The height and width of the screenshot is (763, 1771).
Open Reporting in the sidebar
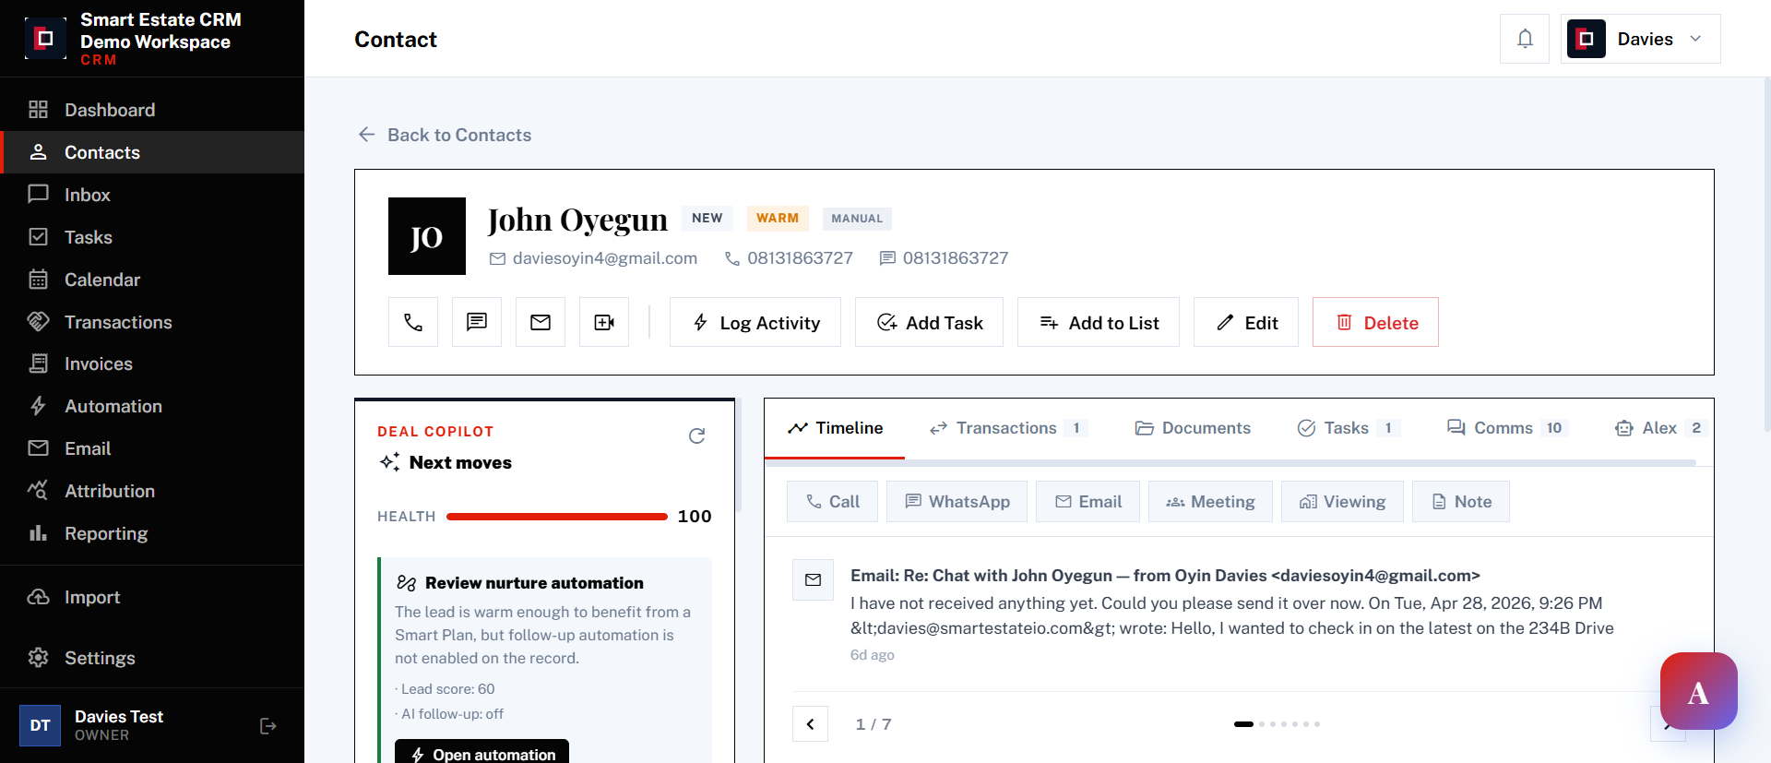click(152, 533)
